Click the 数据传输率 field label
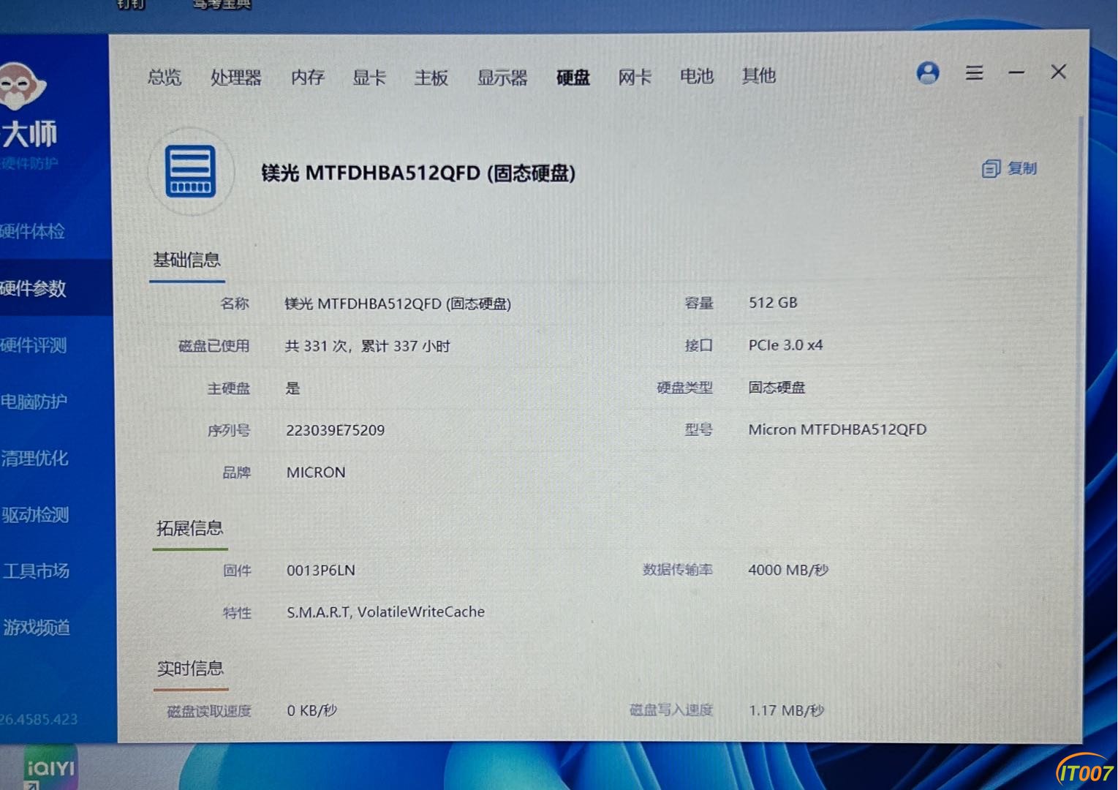 (x=678, y=570)
